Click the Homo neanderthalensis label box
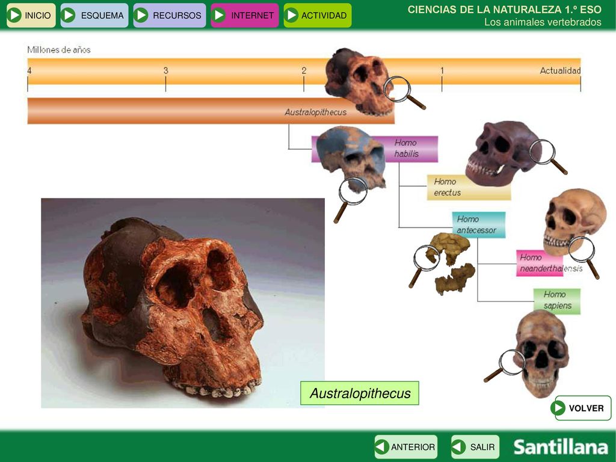Screen dimensions: 616x462 (540, 263)
